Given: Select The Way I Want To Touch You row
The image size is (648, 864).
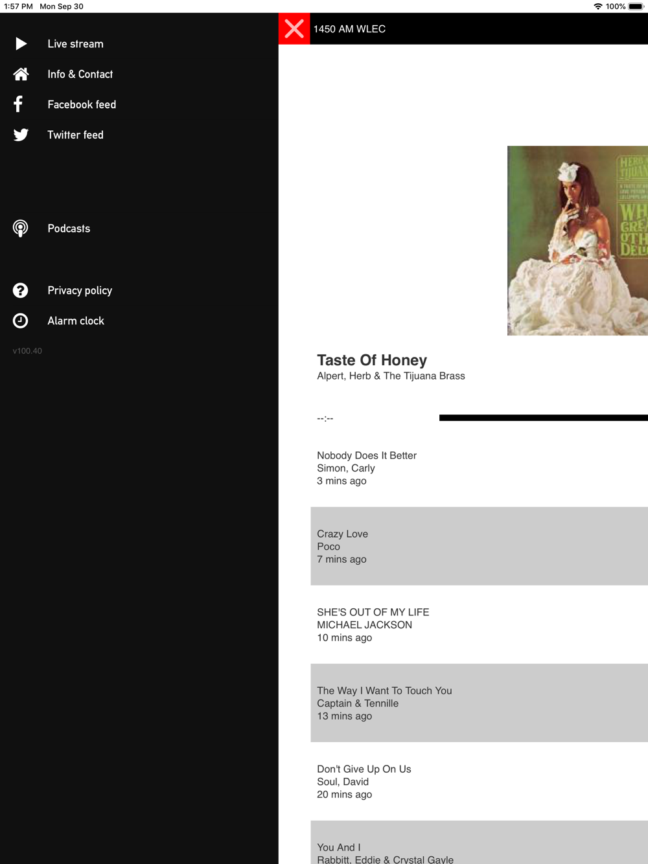Looking at the screenshot, I should 479,703.
